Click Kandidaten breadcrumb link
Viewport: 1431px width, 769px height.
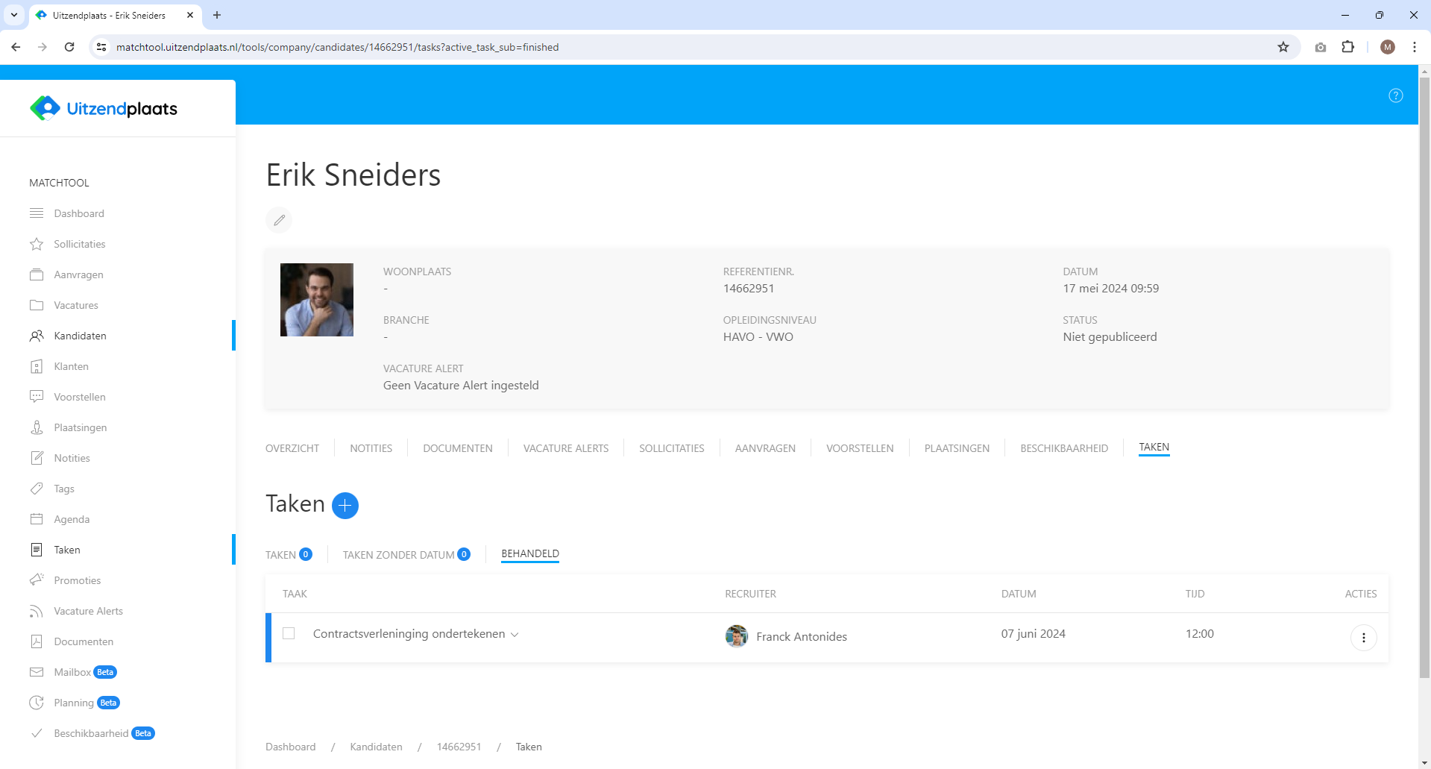376,747
